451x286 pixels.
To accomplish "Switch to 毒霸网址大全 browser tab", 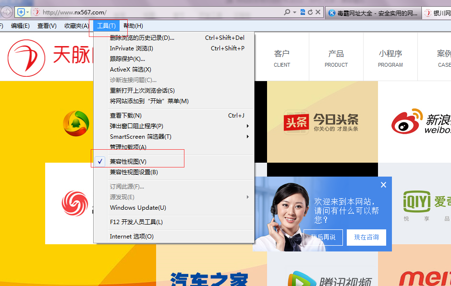I will [x=372, y=13].
